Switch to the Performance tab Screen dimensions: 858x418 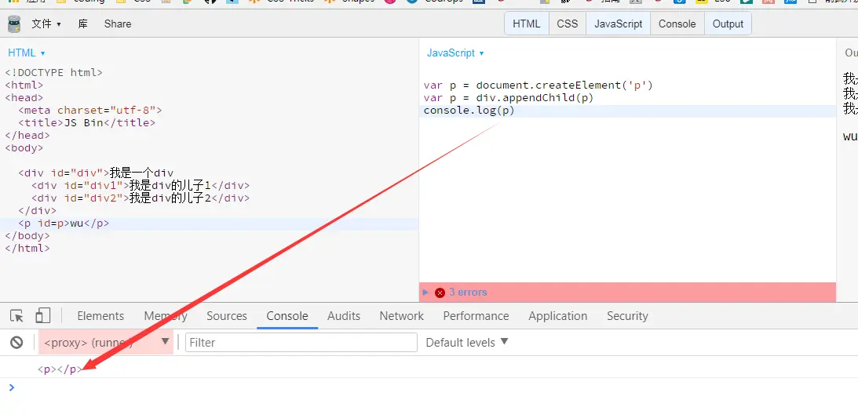476,316
